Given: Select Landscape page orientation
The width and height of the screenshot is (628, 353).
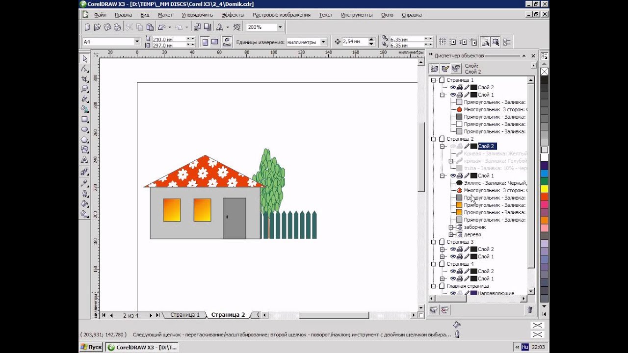Looking at the screenshot, I should coord(215,42).
